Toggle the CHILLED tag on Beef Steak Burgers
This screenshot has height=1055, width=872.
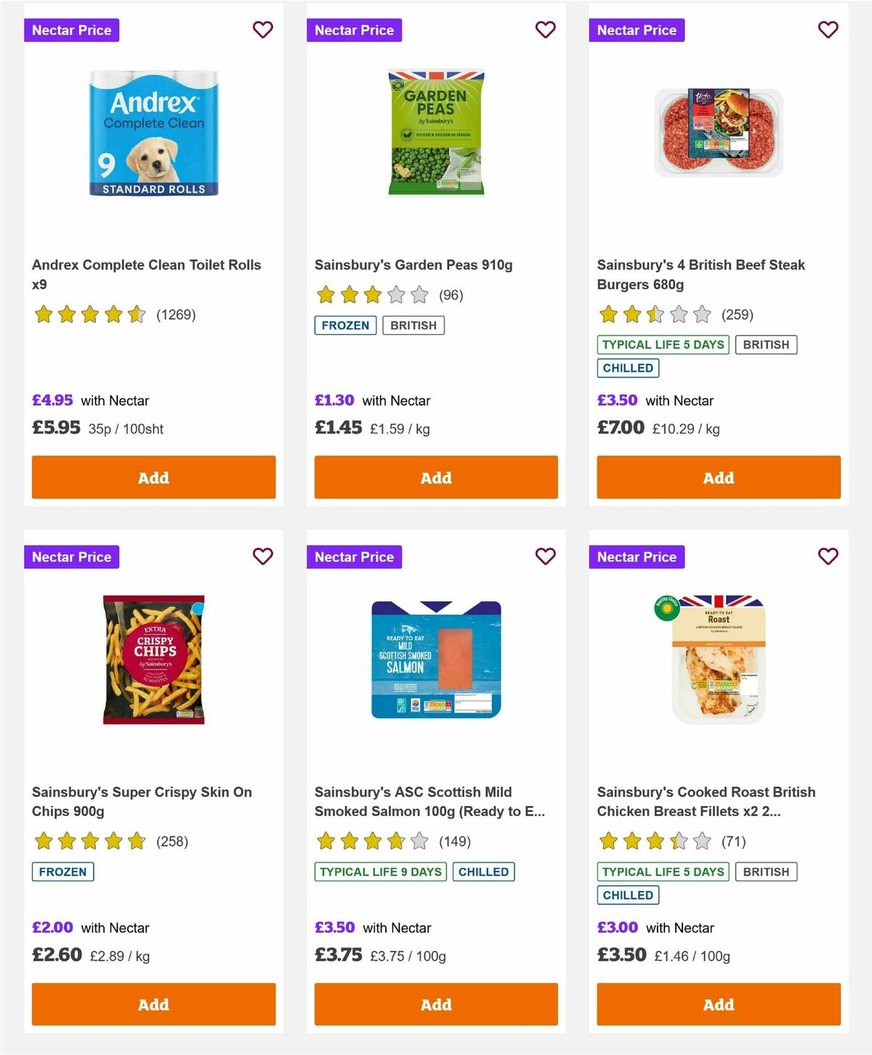tap(628, 368)
